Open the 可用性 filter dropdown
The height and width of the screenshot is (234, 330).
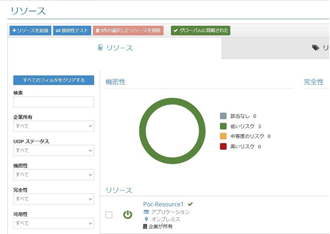coord(54,223)
